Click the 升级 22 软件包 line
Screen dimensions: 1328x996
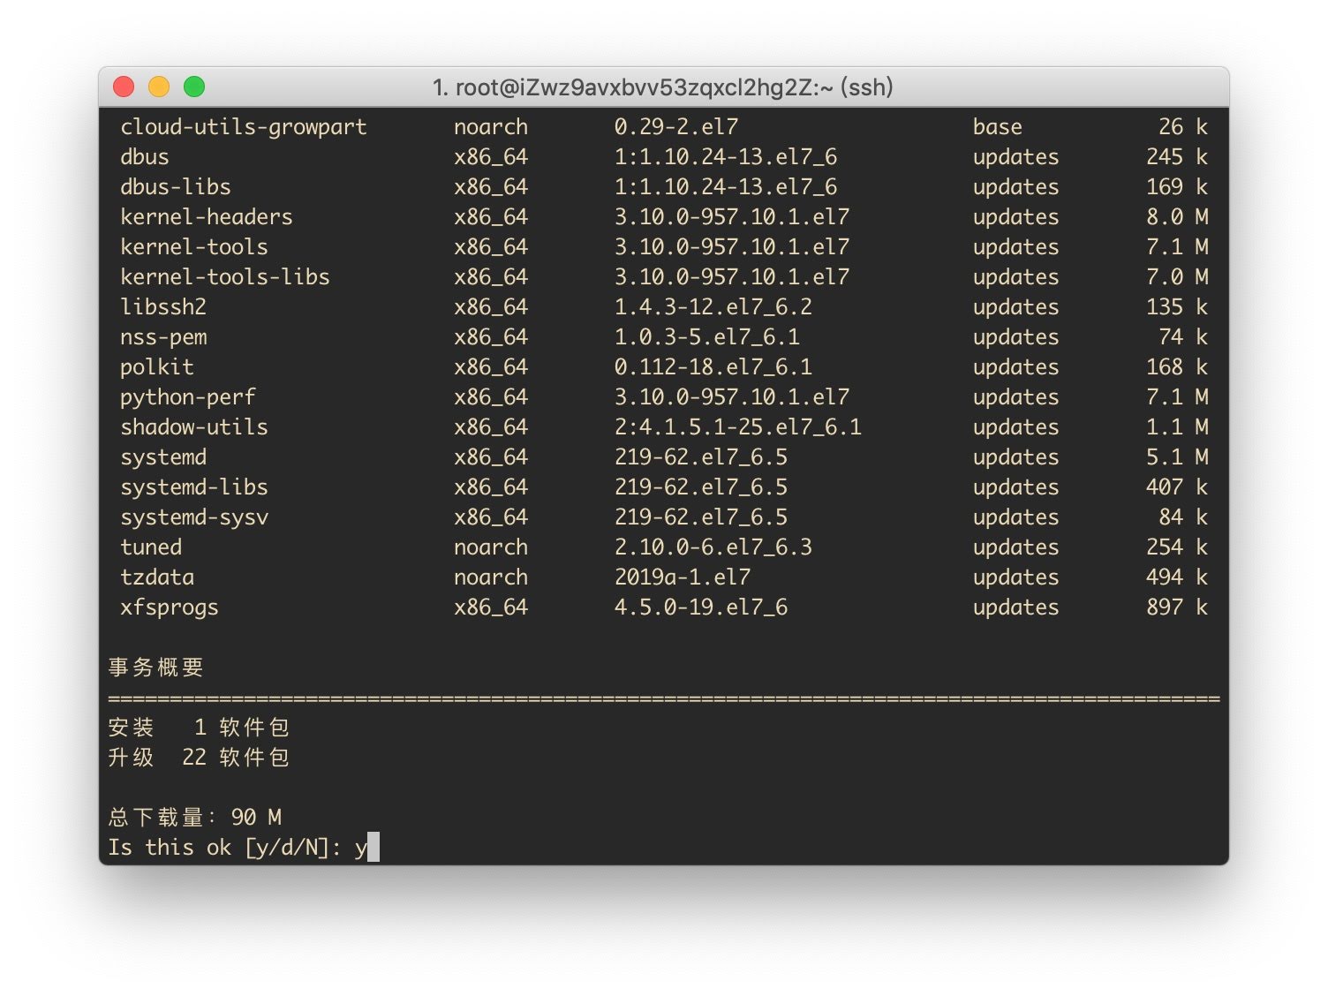point(199,758)
